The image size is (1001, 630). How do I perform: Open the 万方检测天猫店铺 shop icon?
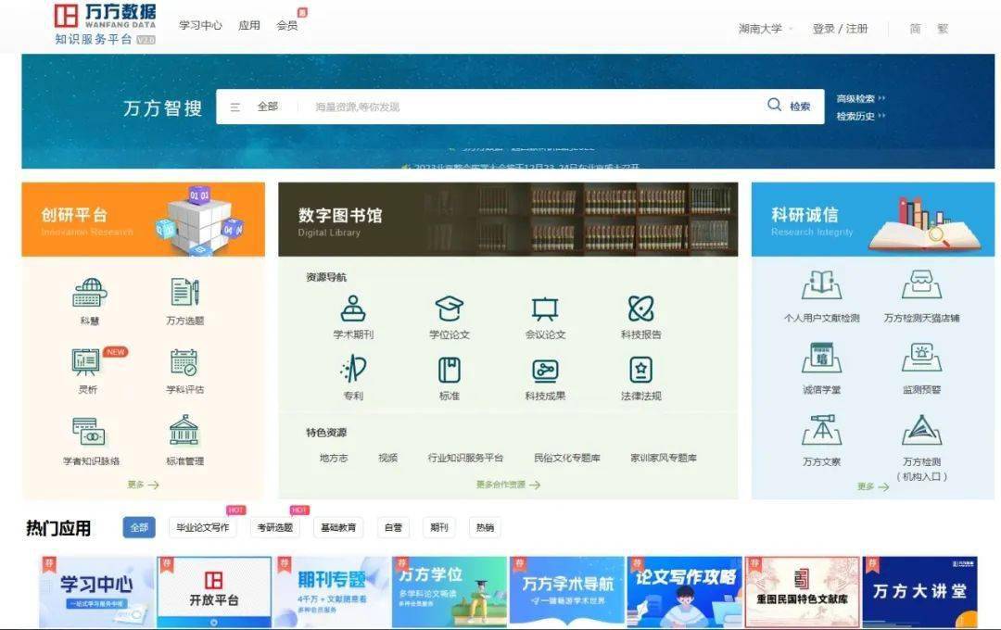tap(922, 284)
